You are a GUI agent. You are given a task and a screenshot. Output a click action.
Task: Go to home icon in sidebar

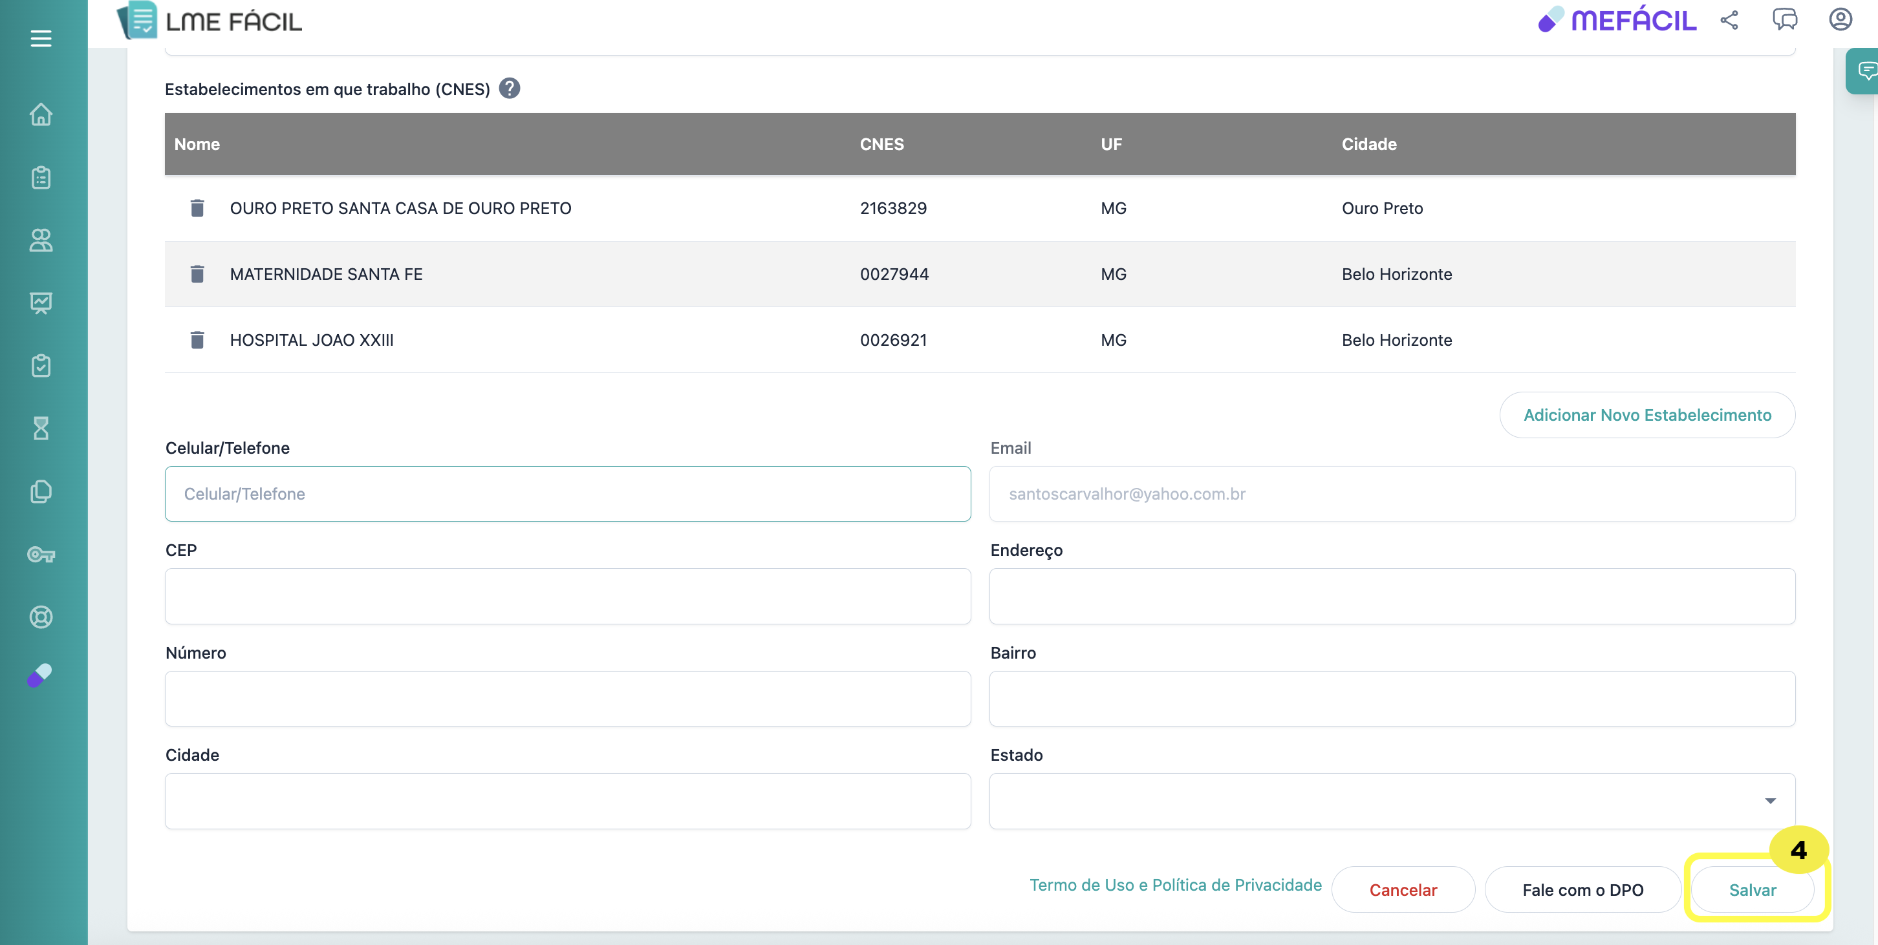click(x=41, y=114)
